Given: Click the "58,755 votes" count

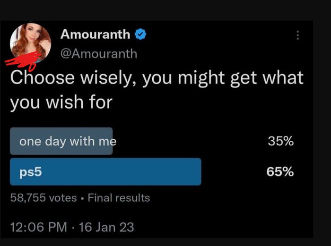Looking at the screenshot, I should [x=44, y=198].
